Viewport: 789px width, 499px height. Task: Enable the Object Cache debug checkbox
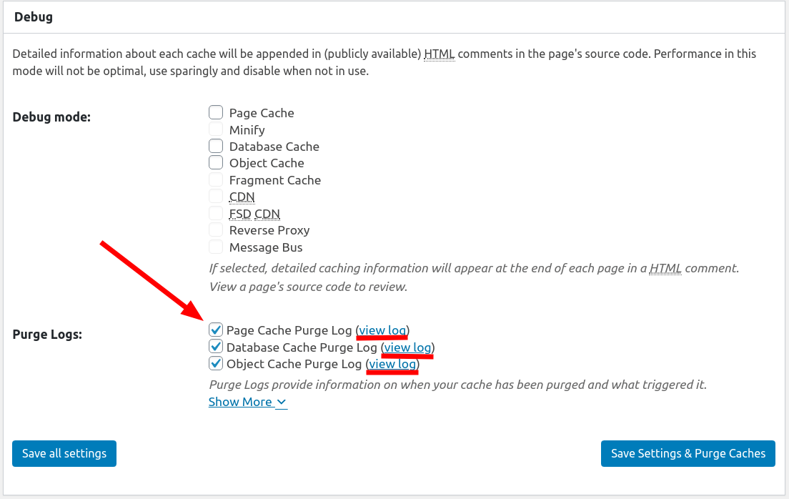216,162
